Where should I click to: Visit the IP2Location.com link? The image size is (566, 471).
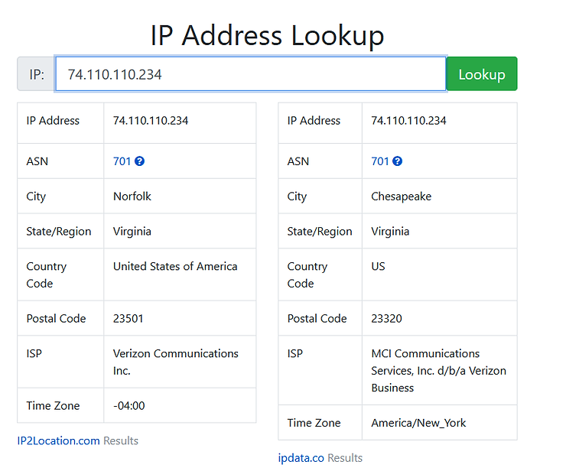pyautogui.click(x=58, y=440)
